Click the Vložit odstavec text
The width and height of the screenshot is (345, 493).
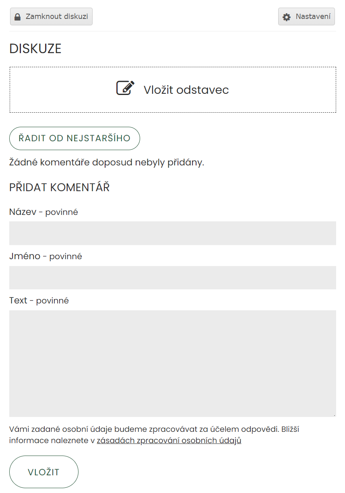pos(186,90)
